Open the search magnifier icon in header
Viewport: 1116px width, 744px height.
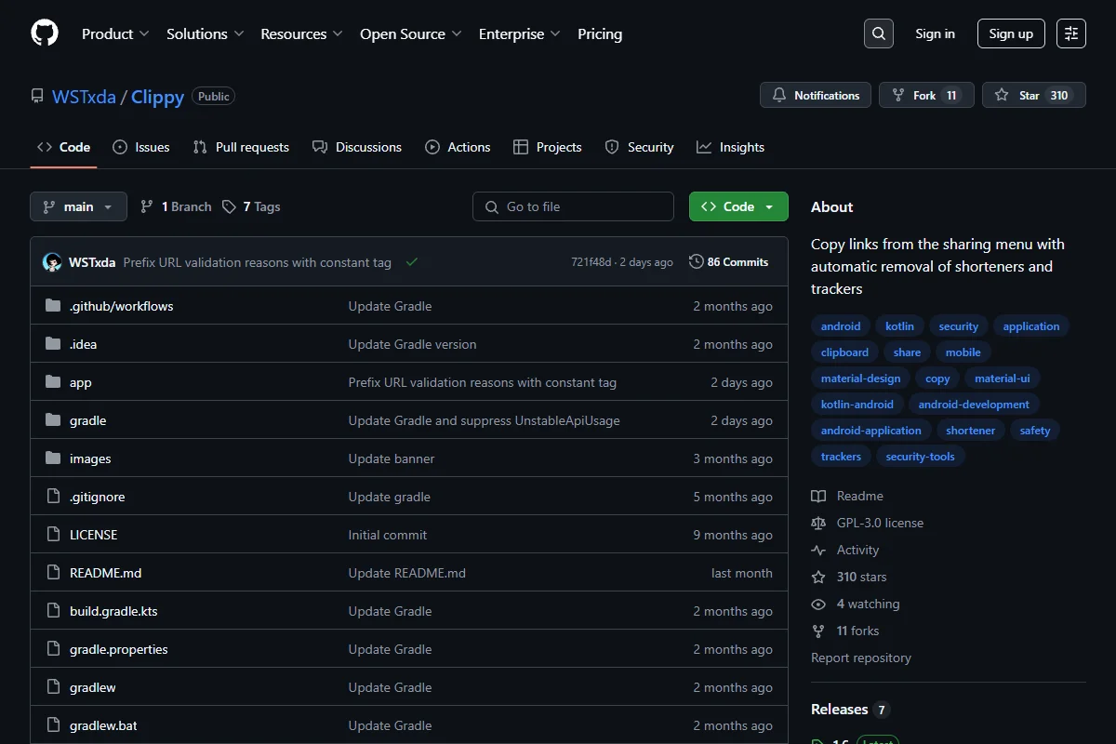click(x=878, y=33)
